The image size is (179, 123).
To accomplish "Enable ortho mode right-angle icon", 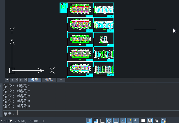I will (102, 121).
